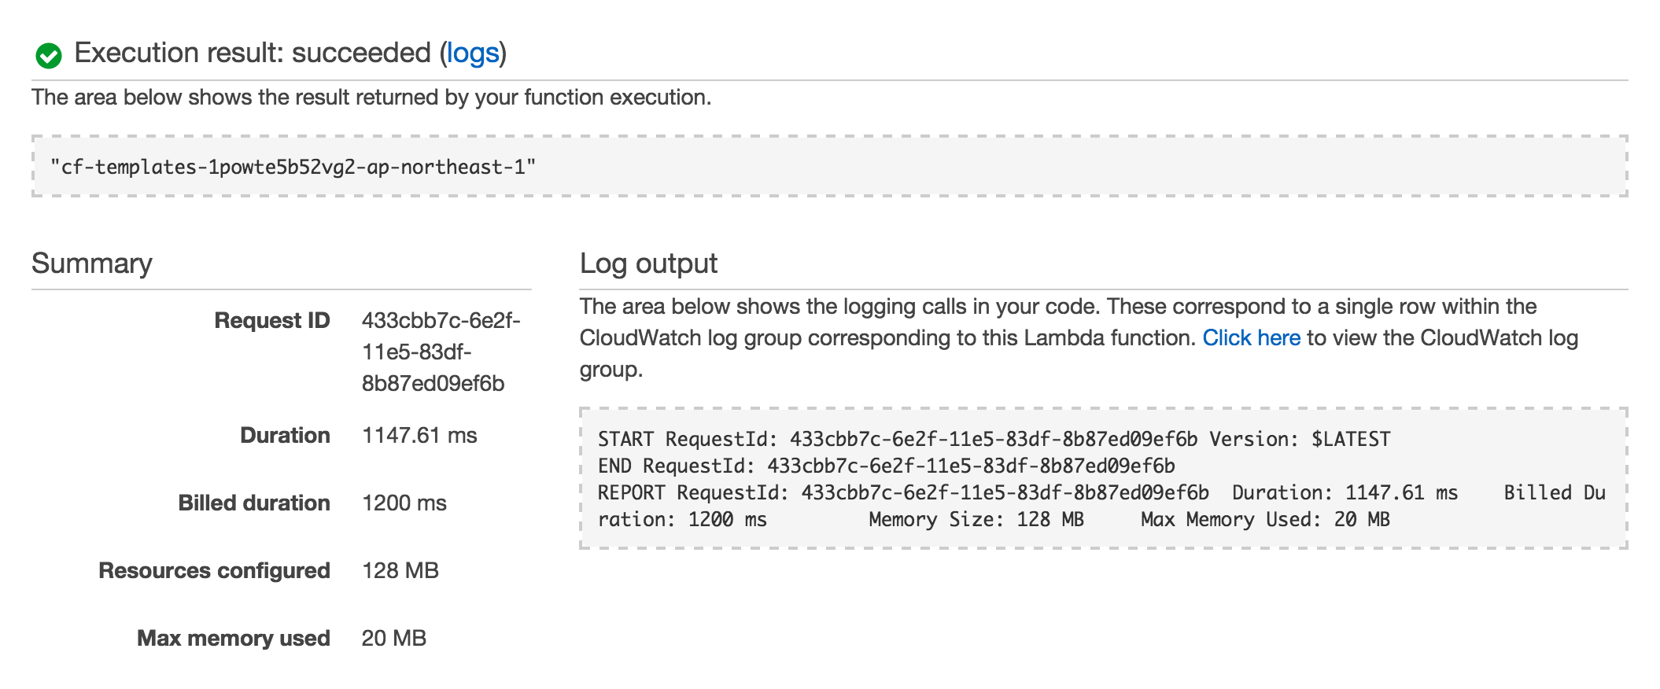Image resolution: width=1660 pixels, height=689 pixels.
Task: Click the green success checkmark icon
Action: tap(49, 55)
